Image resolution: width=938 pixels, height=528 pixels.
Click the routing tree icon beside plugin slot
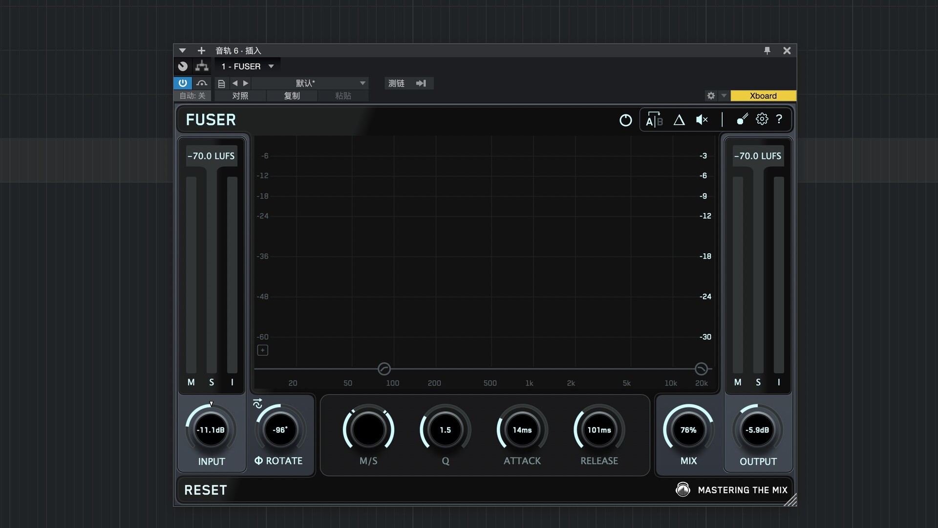coord(202,66)
